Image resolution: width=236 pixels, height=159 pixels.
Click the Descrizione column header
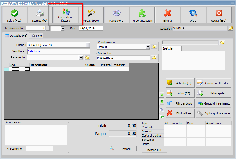pos(56,65)
